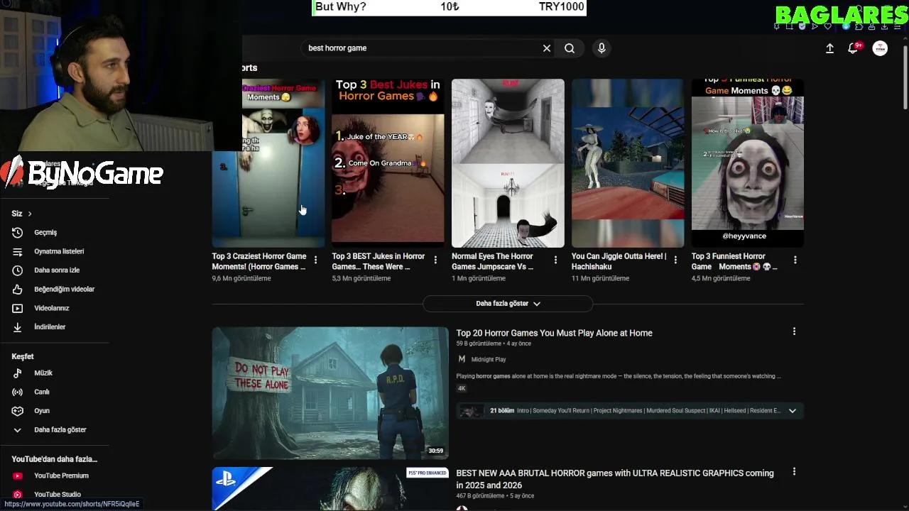Click 'YouTube'dan daha fazla...' heading
The width and height of the screenshot is (909, 511).
pyautogui.click(x=55, y=459)
